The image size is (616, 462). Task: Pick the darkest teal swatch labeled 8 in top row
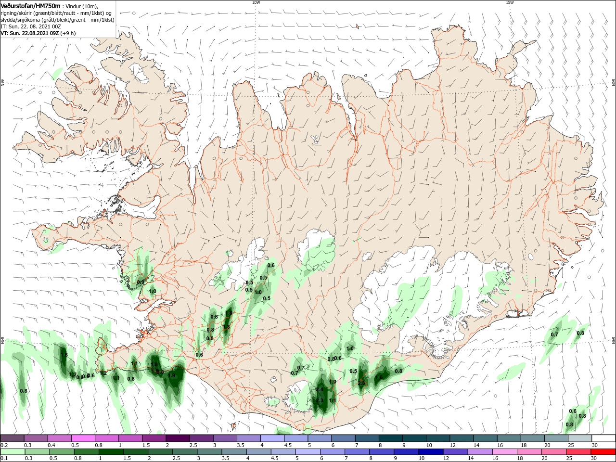(390, 438)
